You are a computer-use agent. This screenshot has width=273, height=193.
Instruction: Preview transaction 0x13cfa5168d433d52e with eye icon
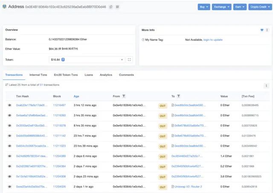(9, 176)
